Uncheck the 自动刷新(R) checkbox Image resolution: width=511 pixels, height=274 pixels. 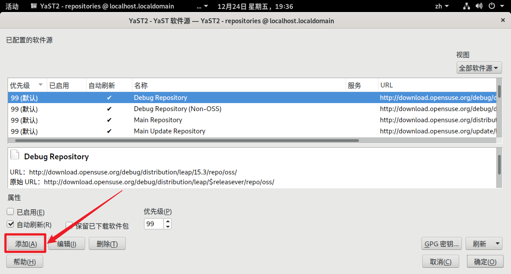pyautogui.click(x=10, y=224)
